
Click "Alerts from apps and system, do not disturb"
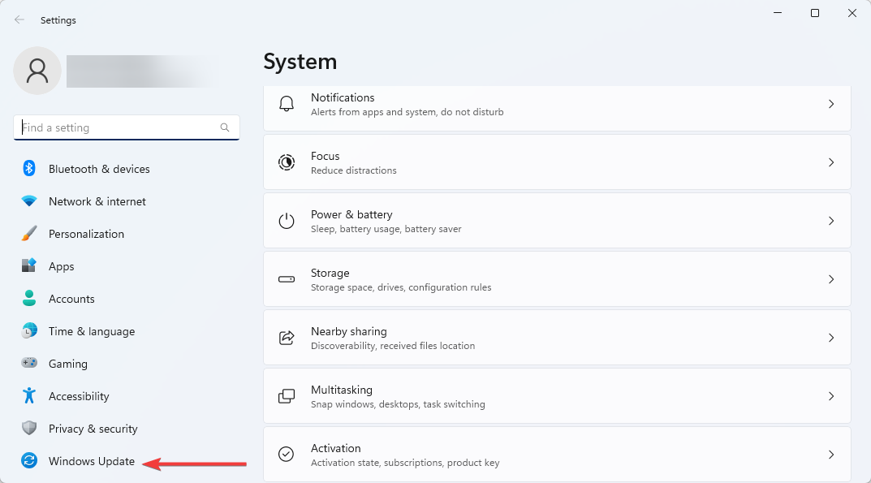[407, 112]
